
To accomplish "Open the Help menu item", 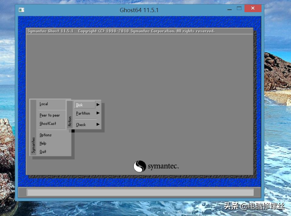I will tap(43, 143).
